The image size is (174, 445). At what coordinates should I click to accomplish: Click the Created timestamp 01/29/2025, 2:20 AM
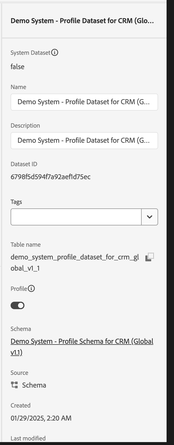pyautogui.click(x=41, y=418)
